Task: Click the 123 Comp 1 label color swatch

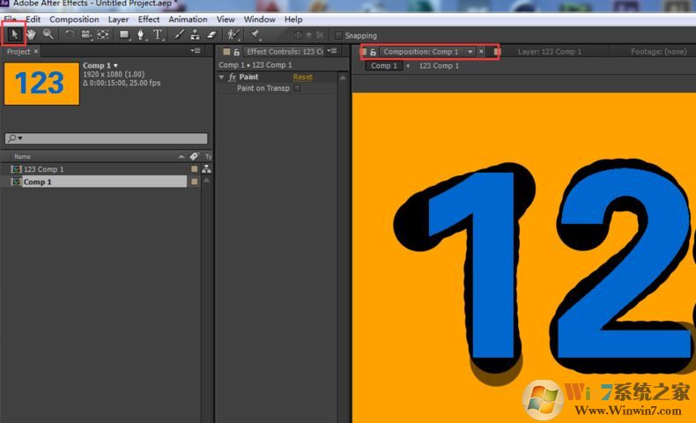Action: coord(194,169)
